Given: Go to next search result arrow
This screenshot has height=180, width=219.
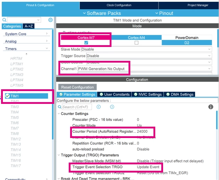Looking at the screenshot, I should (x=112, y=107).
